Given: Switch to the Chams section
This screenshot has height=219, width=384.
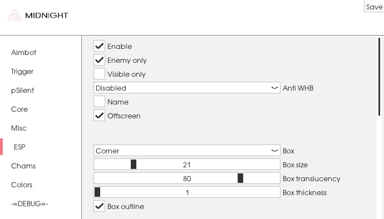Looking at the screenshot, I should [x=23, y=166].
